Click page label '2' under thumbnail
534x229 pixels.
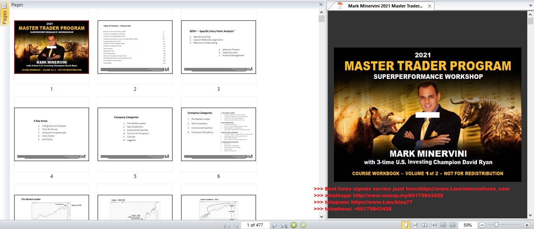pos(135,89)
